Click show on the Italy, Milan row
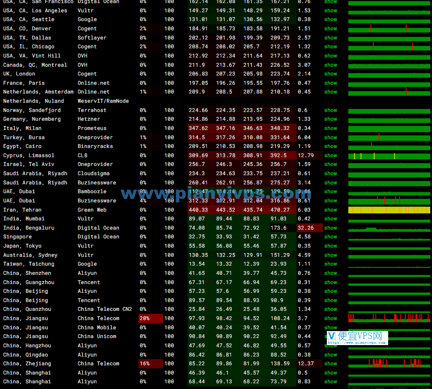 [331, 128]
